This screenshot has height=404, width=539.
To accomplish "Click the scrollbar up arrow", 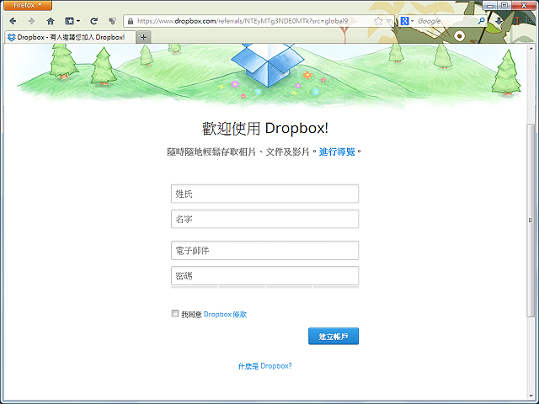I will coord(531,49).
